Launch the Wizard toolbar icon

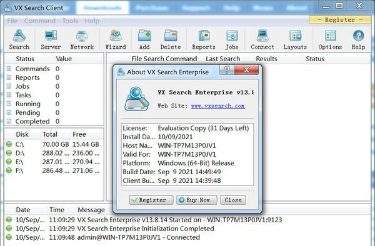tap(116, 39)
